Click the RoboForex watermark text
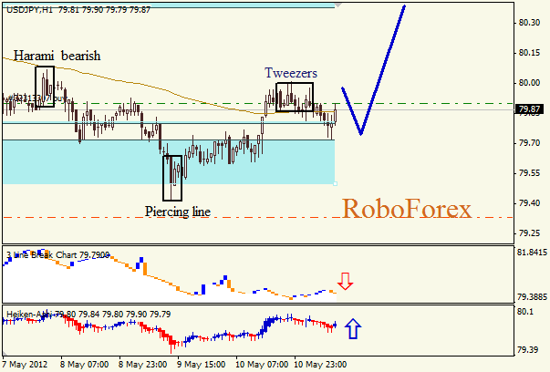 tap(407, 209)
